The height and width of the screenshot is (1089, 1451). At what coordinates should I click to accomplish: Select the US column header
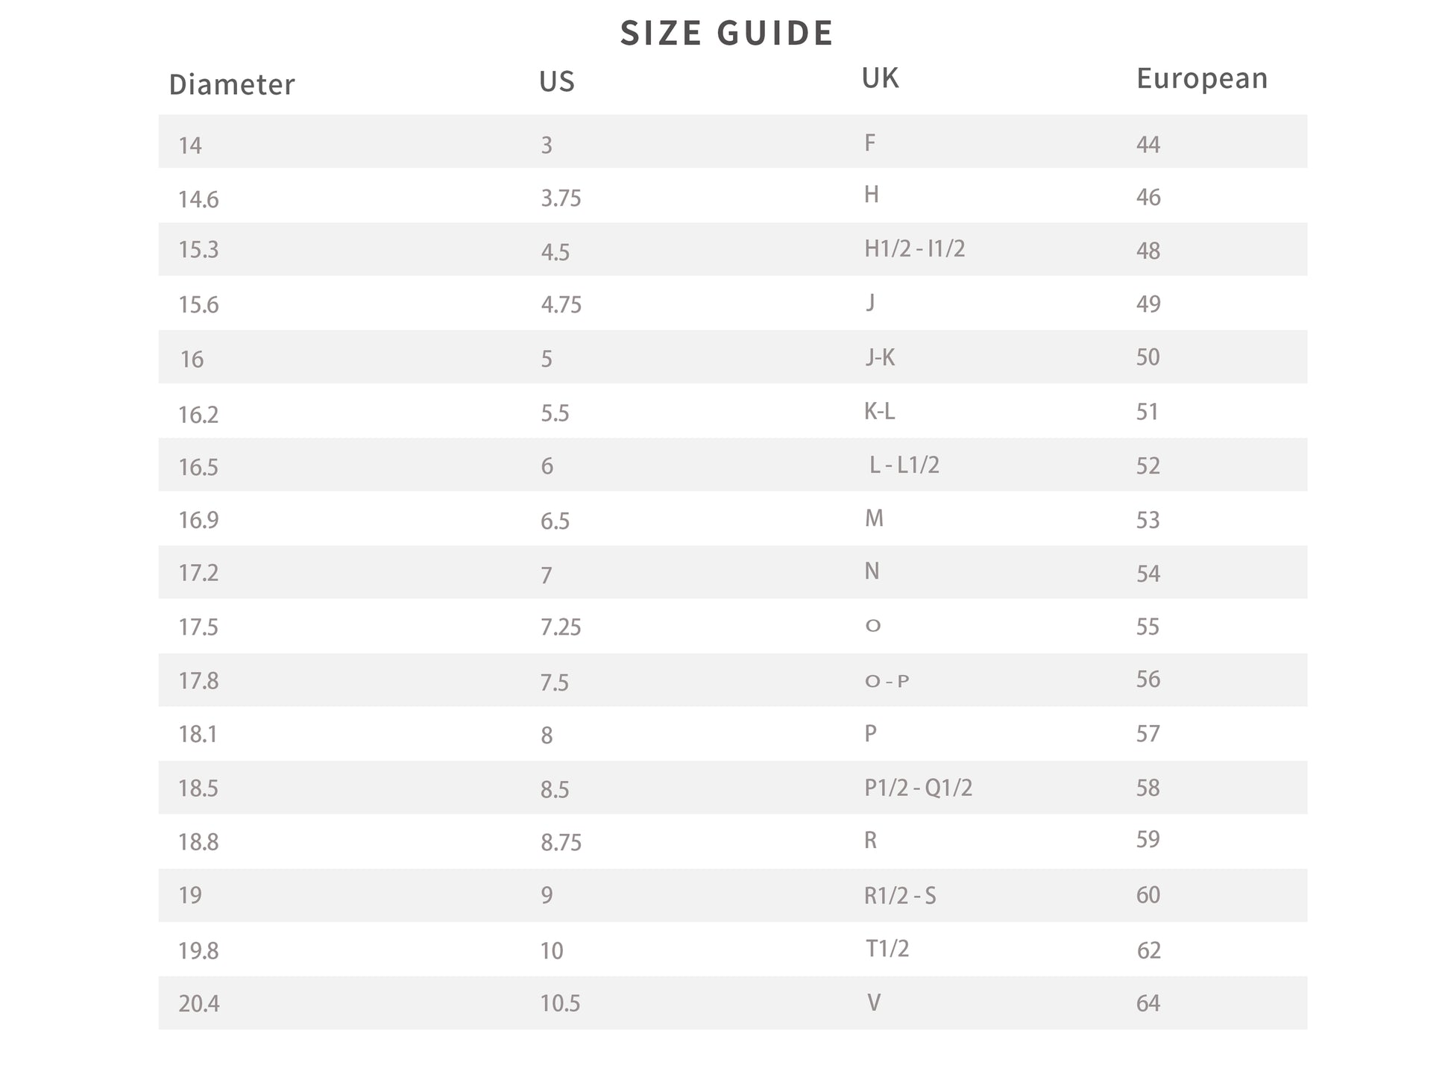coord(557,81)
